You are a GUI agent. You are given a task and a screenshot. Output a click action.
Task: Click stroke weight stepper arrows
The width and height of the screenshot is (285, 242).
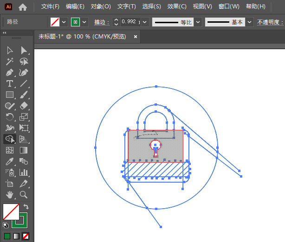(116, 22)
